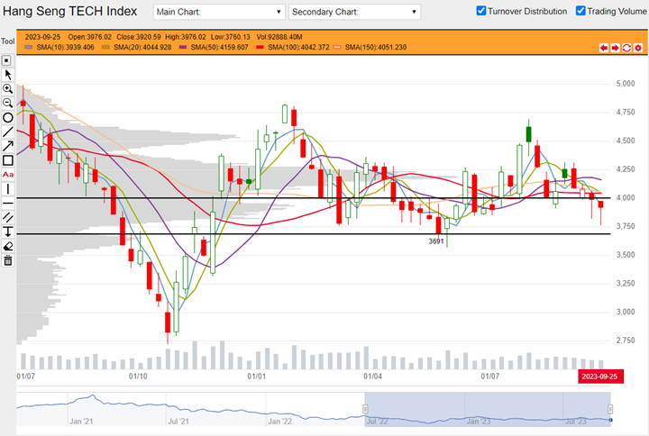Click the toolbar collapse square icon

6,61
